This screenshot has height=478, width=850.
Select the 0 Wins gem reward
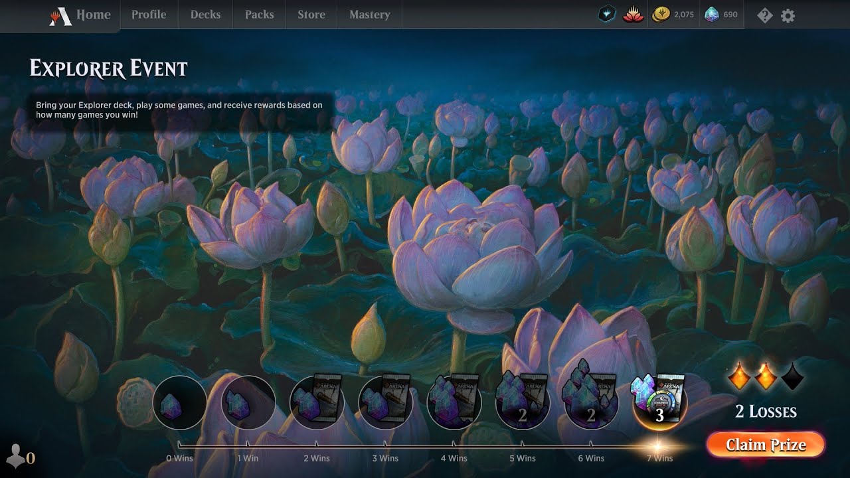[179, 402]
